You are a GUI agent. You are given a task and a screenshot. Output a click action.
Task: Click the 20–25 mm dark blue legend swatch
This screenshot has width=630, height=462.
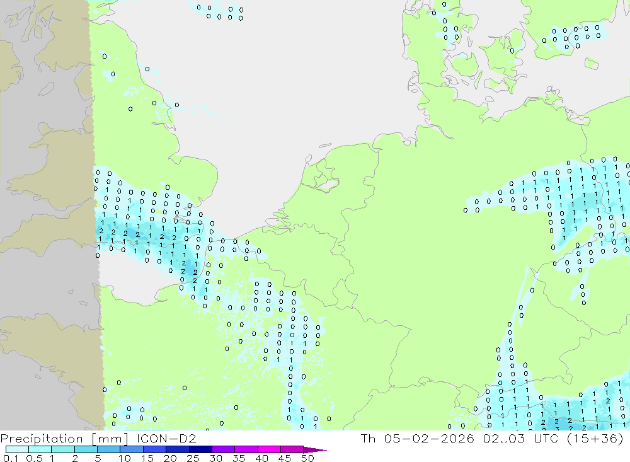178,449
